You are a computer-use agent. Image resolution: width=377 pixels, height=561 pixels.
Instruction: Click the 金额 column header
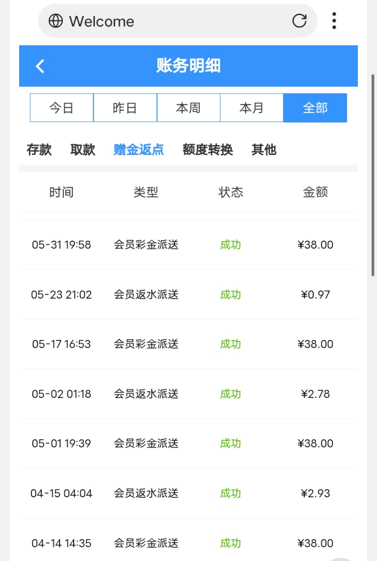[315, 192]
